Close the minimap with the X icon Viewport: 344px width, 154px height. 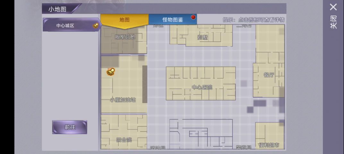tap(333, 7)
